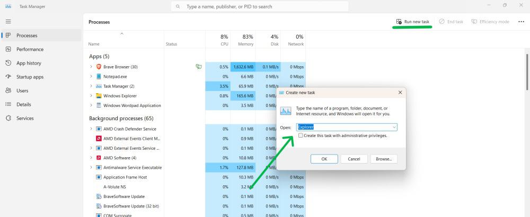This screenshot has height=217, width=530.
Task: Sort by the CPU column header
Action: point(218,40)
